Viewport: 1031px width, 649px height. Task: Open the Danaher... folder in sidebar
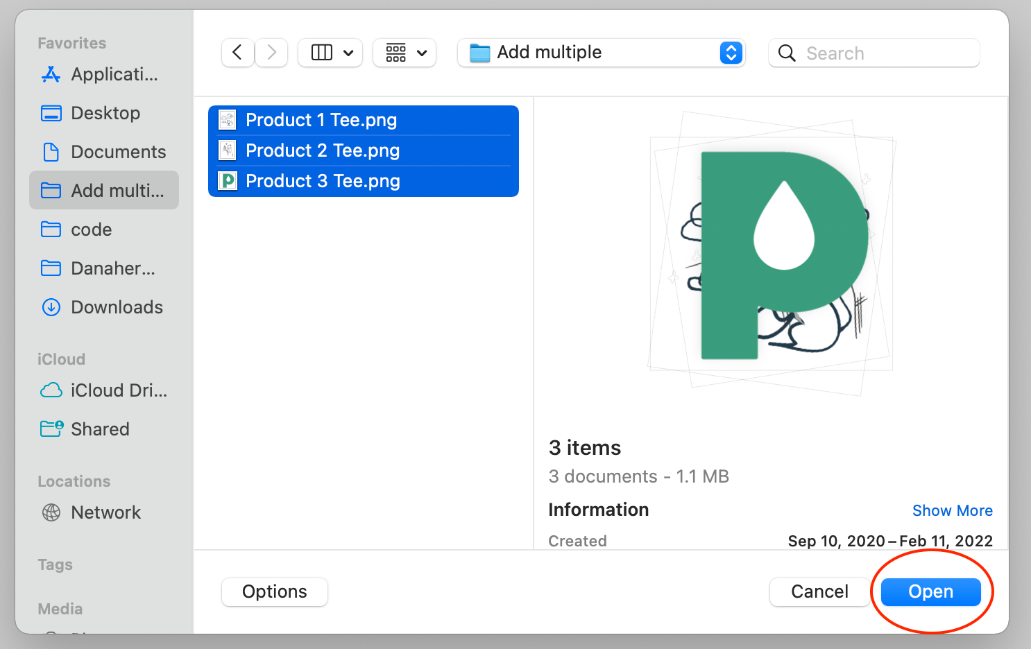104,268
